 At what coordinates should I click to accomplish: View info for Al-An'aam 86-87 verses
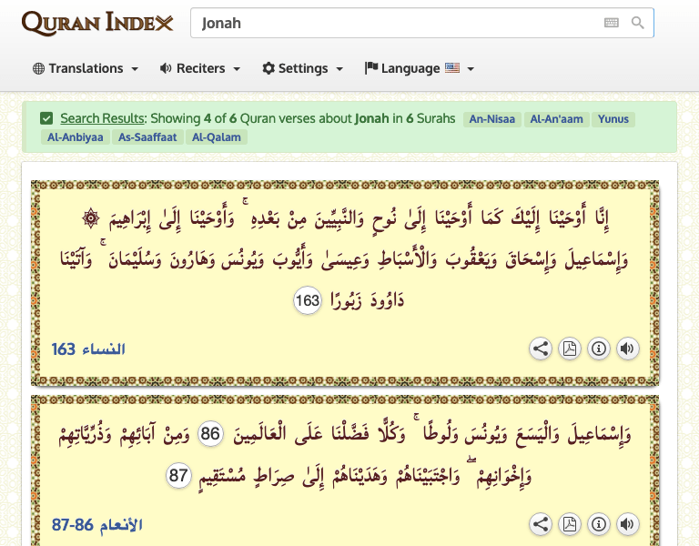tap(598, 524)
